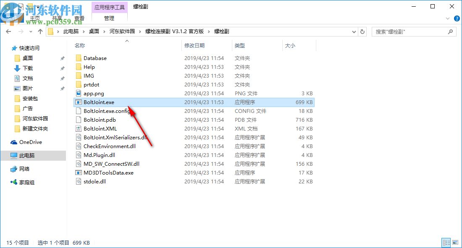Click the CONFIG 文件 type cell
Screen dimensions: 462x248
tap(250, 111)
